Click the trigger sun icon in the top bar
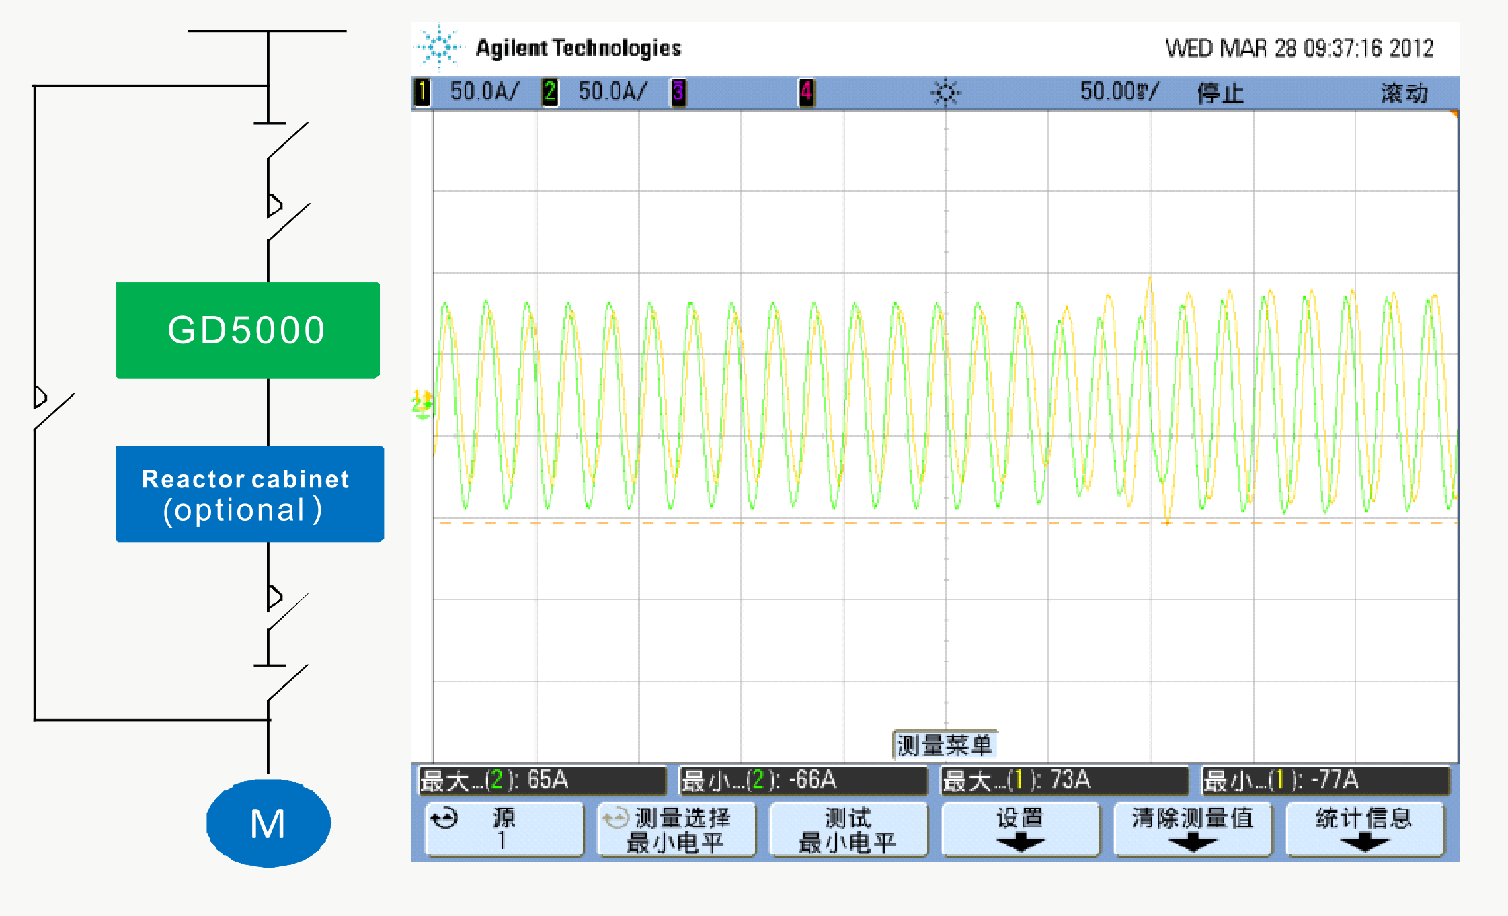Viewport: 1508px width, 916px height. [945, 93]
